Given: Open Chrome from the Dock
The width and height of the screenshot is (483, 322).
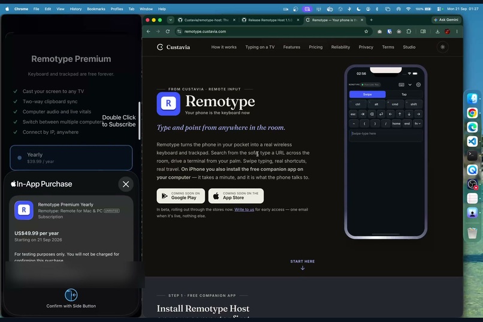Looking at the screenshot, I should click(472, 113).
